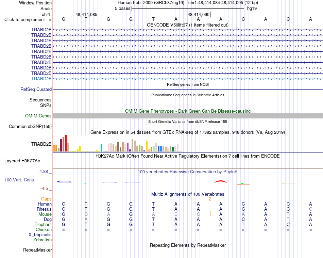Click the 'Gene Expression in 54 tissues' title
The height and width of the screenshot is (258, 323).
188,132
